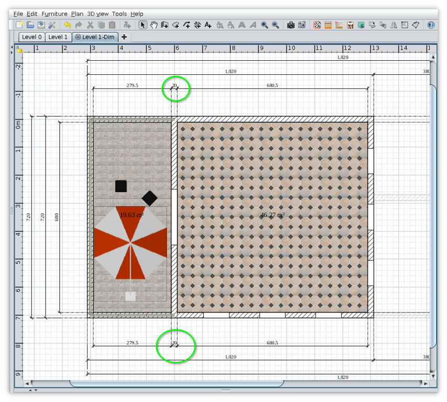This screenshot has width=447, height=402.
Task: Click the 1,820 dimension label above the plan
Action: 343,57
